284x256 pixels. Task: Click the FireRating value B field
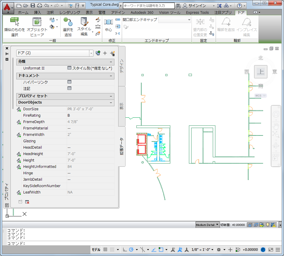click(x=90, y=115)
